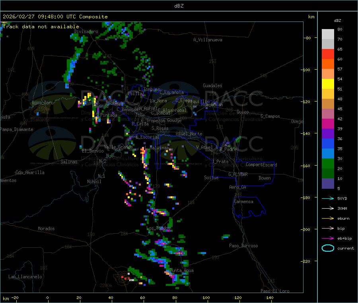Click the '2026/02/27 09:48:00 UTC Composite' timestamp
Image resolution: width=358 pixels, height=303 pixels.
click(55, 17)
